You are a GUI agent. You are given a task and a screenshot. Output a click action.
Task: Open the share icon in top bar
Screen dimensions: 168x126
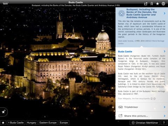point(146,4)
